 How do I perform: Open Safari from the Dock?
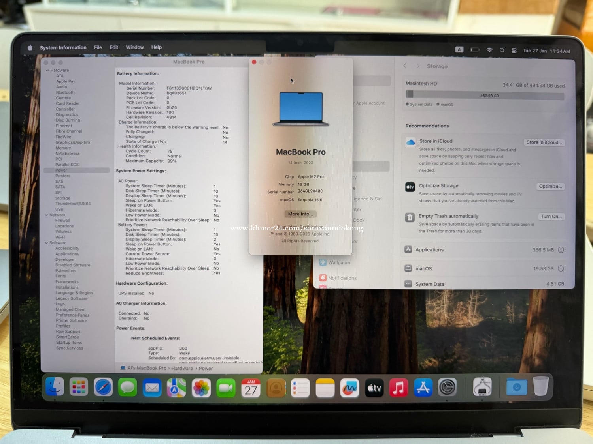(103, 387)
